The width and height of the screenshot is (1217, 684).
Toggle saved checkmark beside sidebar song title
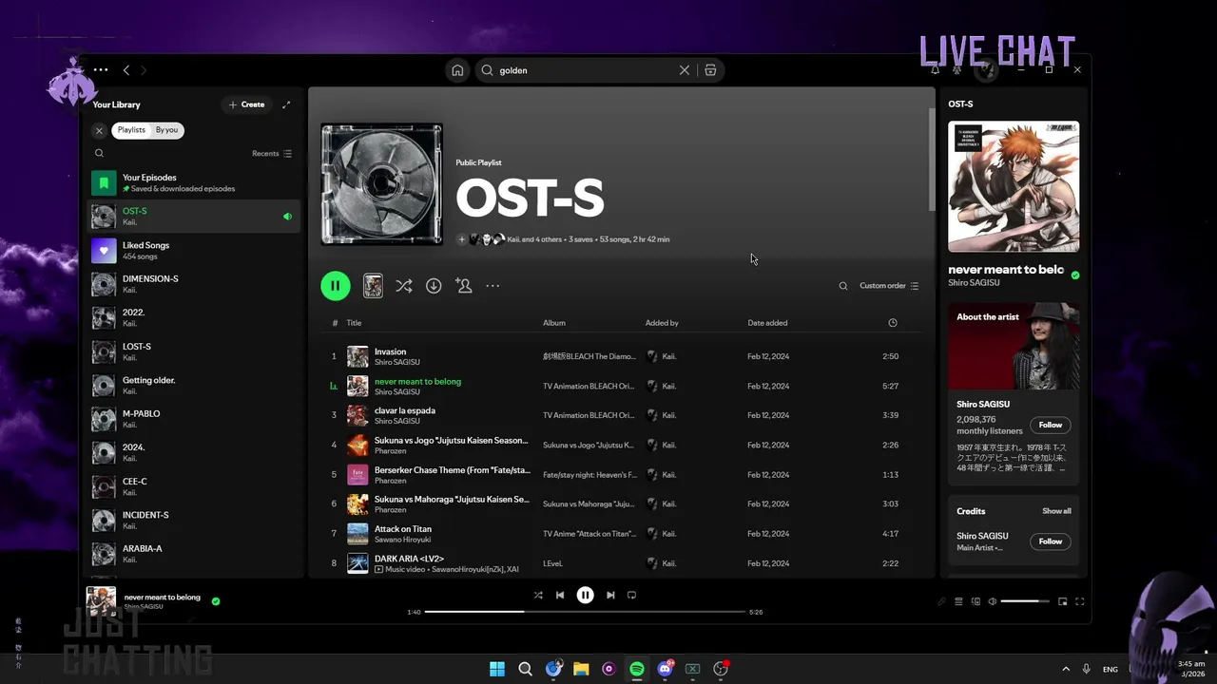[1075, 275]
